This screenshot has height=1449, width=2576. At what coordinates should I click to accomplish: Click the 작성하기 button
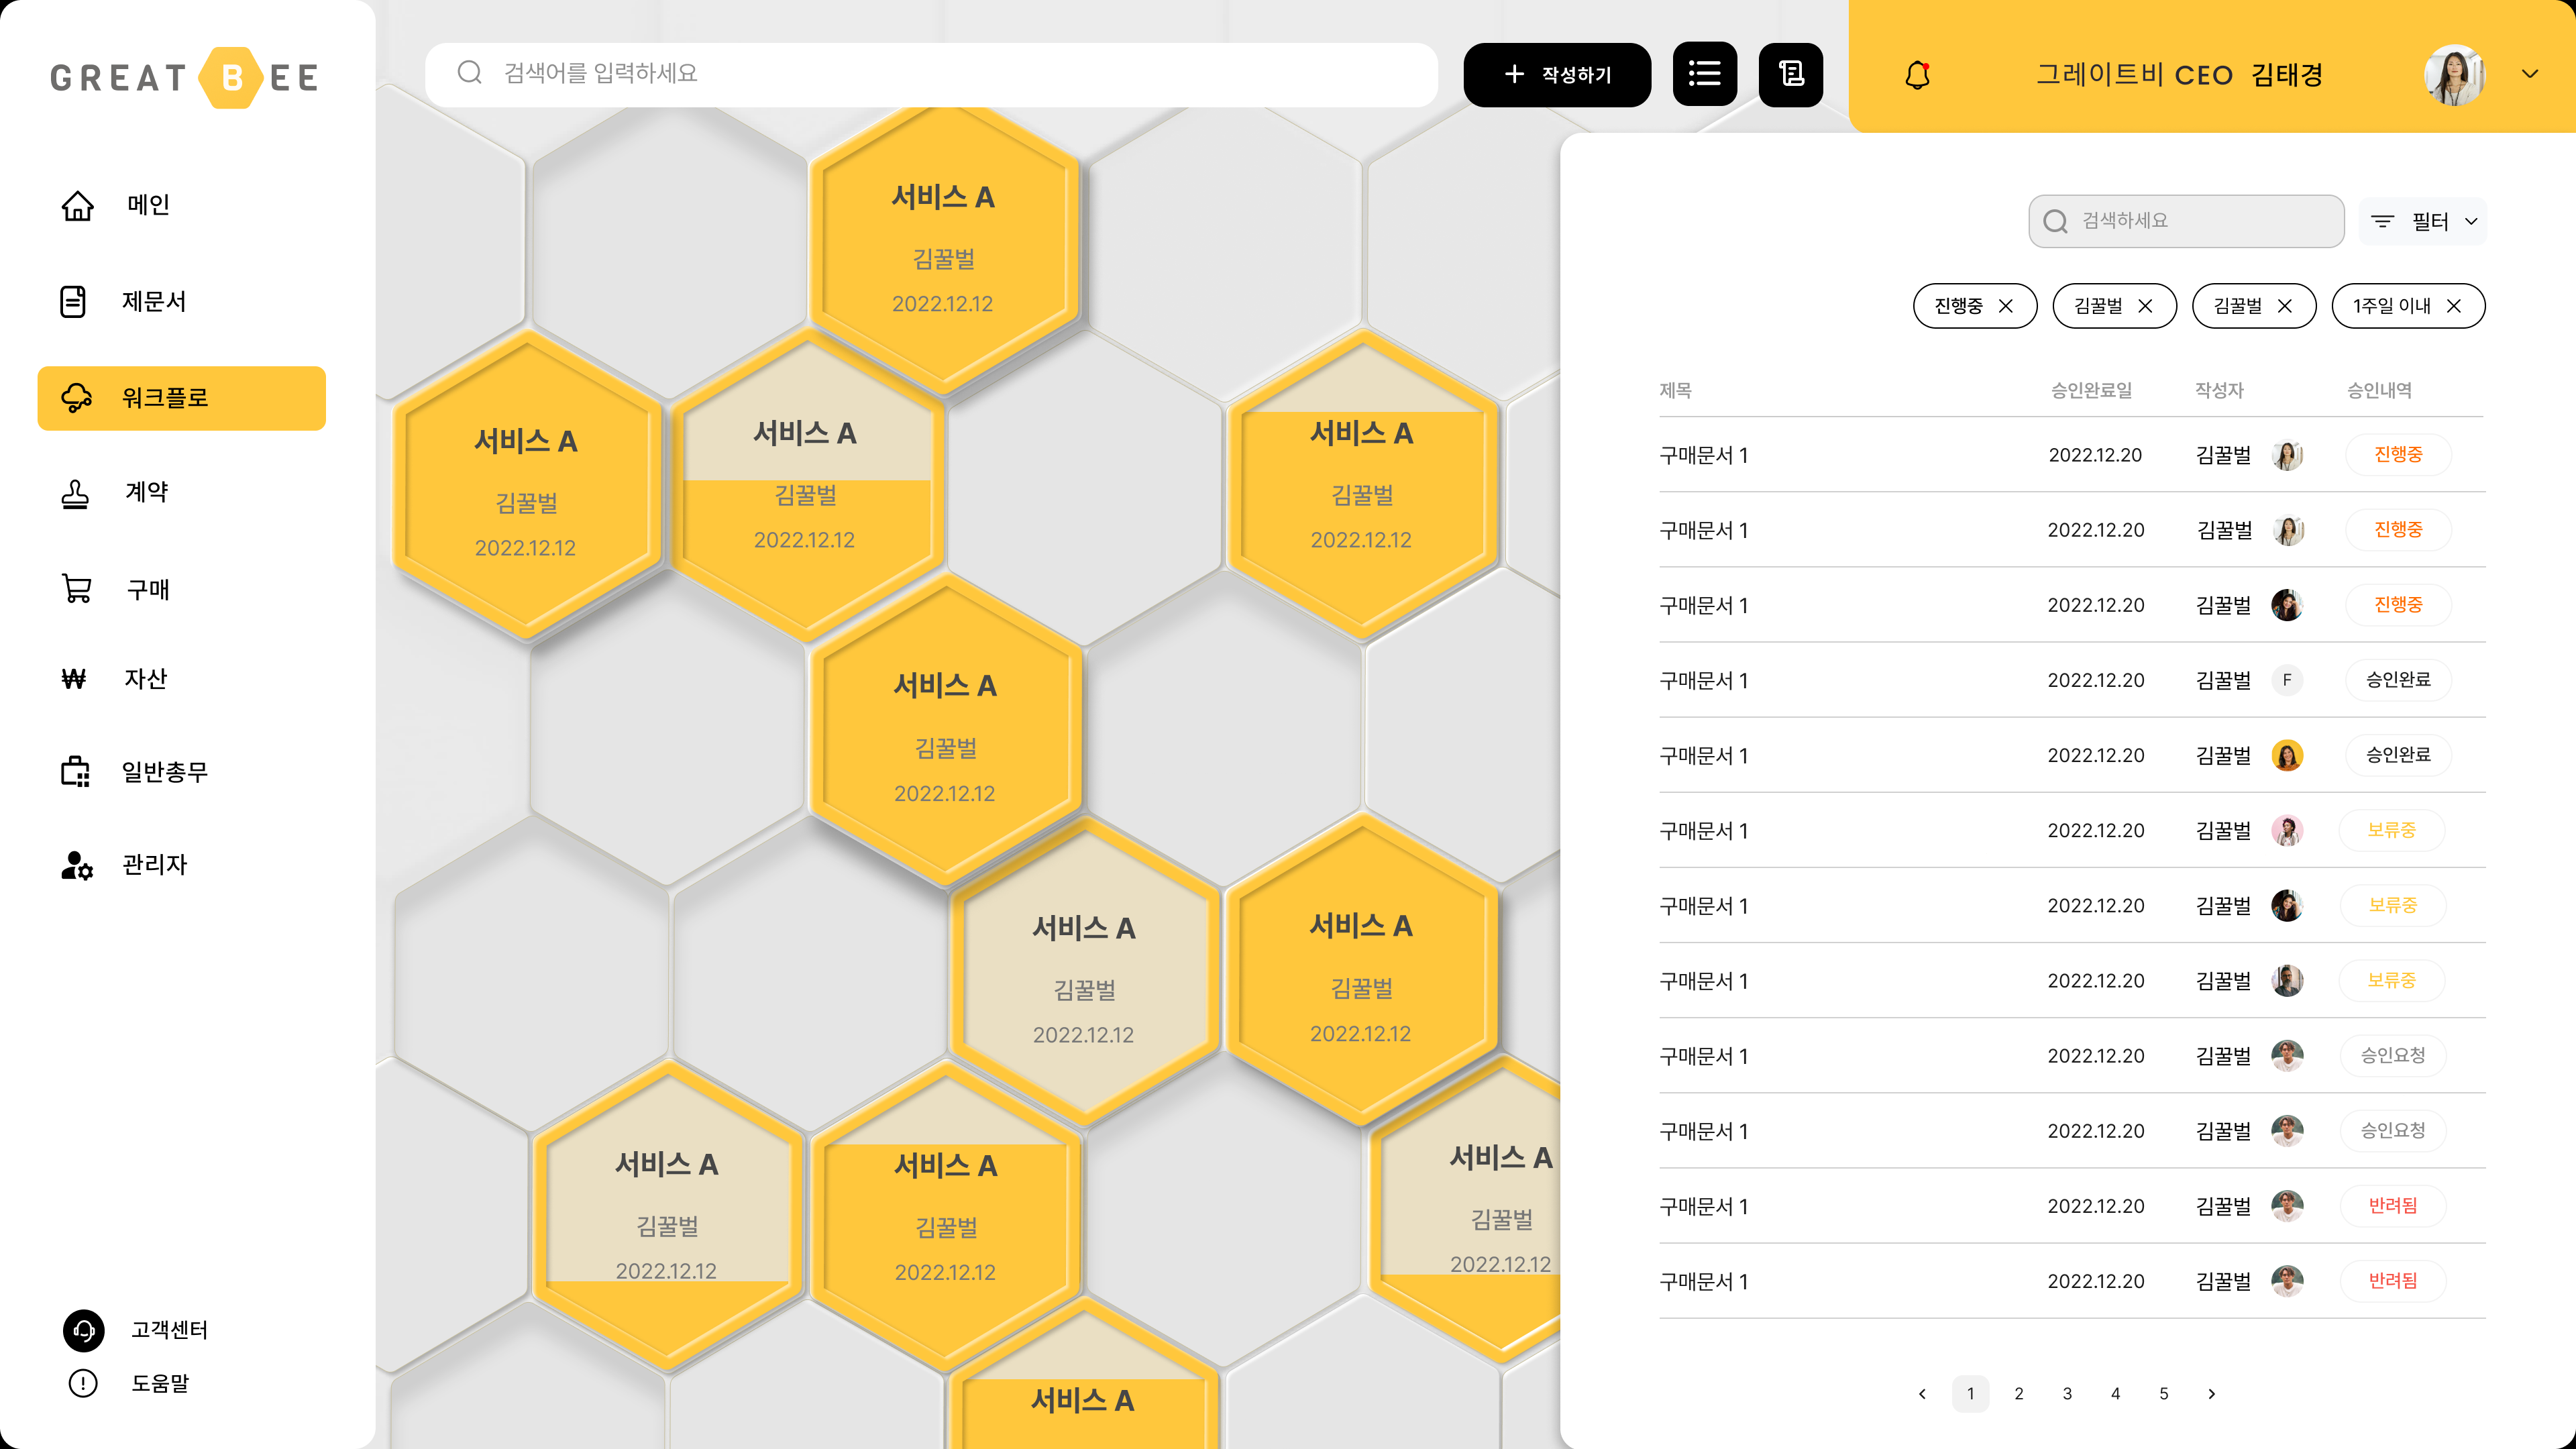click(x=1557, y=74)
